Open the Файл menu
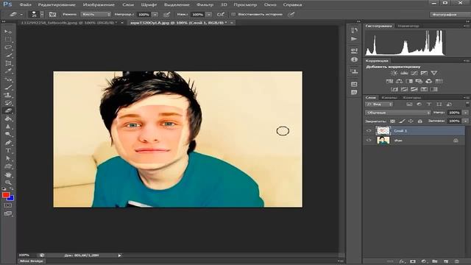This screenshot has width=471, height=265. point(25,4)
